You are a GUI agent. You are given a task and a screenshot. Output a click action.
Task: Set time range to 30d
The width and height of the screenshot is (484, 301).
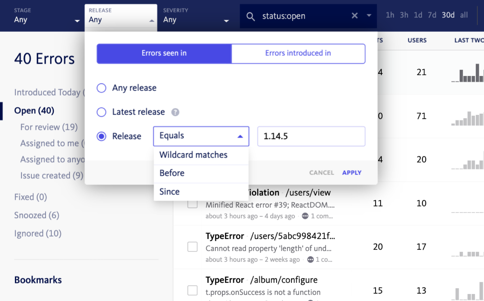click(448, 15)
